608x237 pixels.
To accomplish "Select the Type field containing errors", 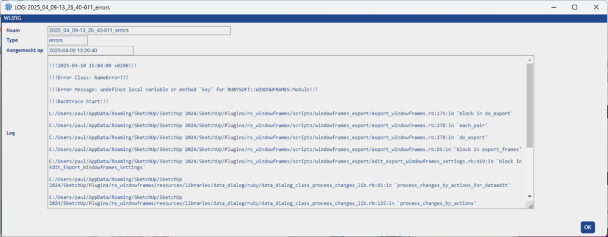I will pyautogui.click(x=68, y=40).
